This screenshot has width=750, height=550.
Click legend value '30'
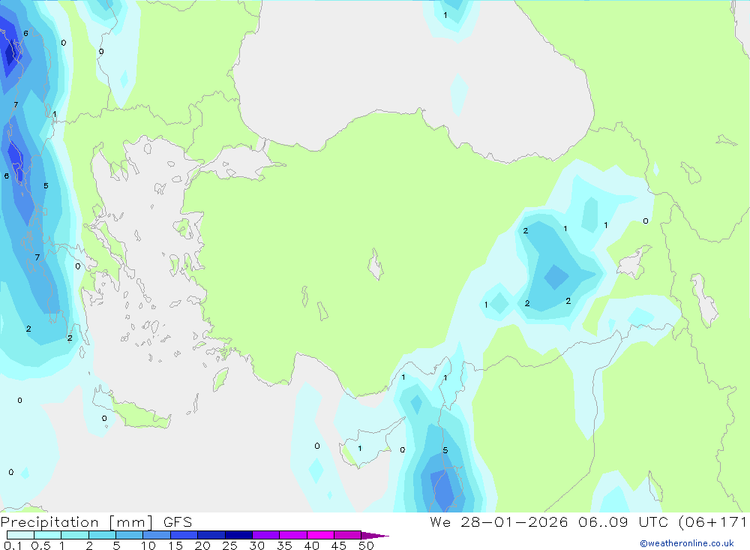tap(256, 545)
